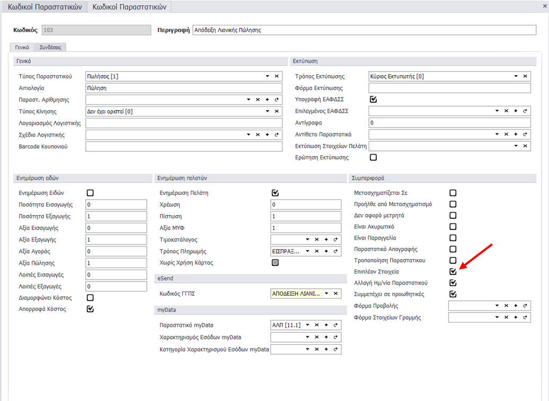
Task: Clear the Τύπος Παραστατικού selection with X
Action: [x=277, y=76]
